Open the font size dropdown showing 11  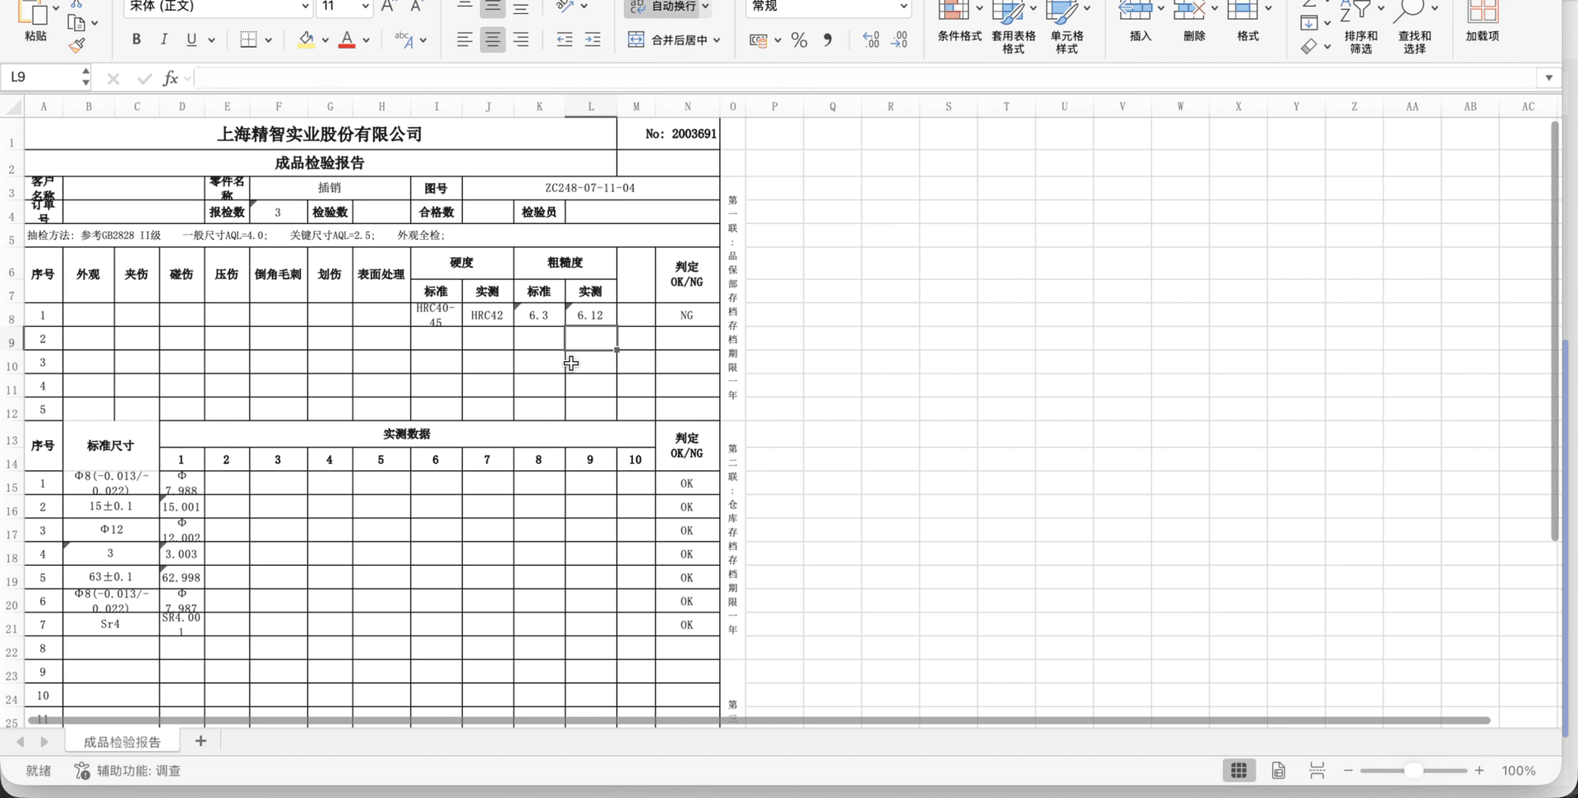coord(344,7)
